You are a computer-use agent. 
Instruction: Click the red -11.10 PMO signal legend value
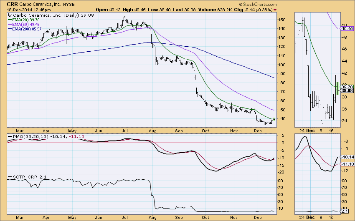76,137
